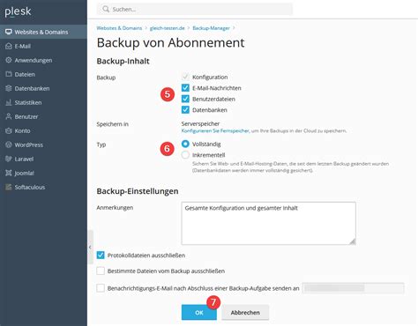418x326 pixels.
Task: Collapse the sidebar with the arrow handle
Action: 90,248
